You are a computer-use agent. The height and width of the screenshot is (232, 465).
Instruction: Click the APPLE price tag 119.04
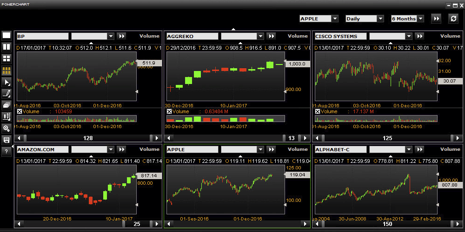coord(297,175)
